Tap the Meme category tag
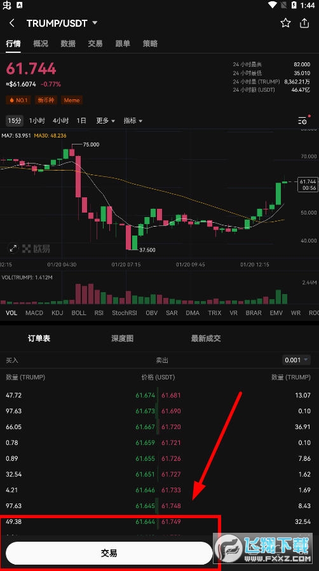Screen dimensions: 319x571 (x=72, y=100)
